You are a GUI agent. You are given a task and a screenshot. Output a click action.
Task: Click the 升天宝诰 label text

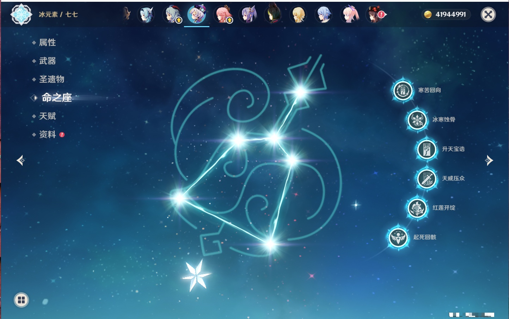pos(453,149)
